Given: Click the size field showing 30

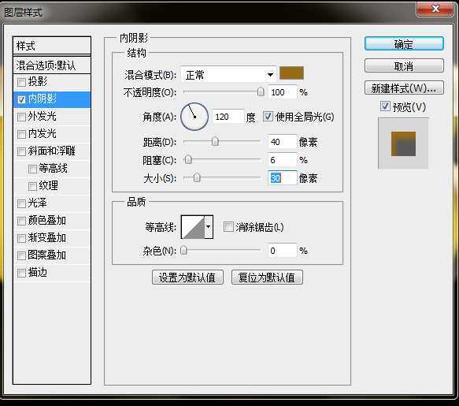Looking at the screenshot, I should pos(282,178).
